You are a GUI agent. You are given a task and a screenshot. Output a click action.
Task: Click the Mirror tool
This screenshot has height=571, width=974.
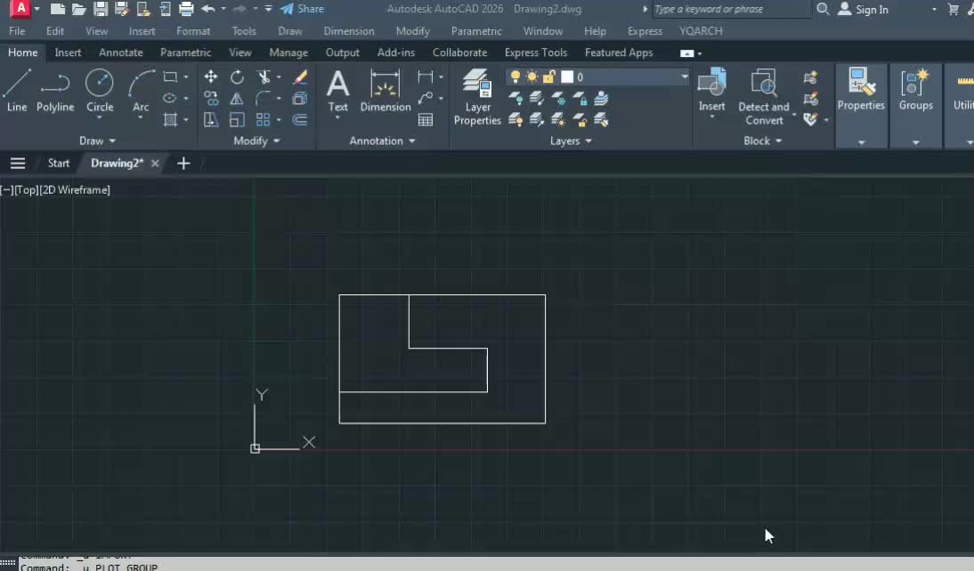[237, 100]
